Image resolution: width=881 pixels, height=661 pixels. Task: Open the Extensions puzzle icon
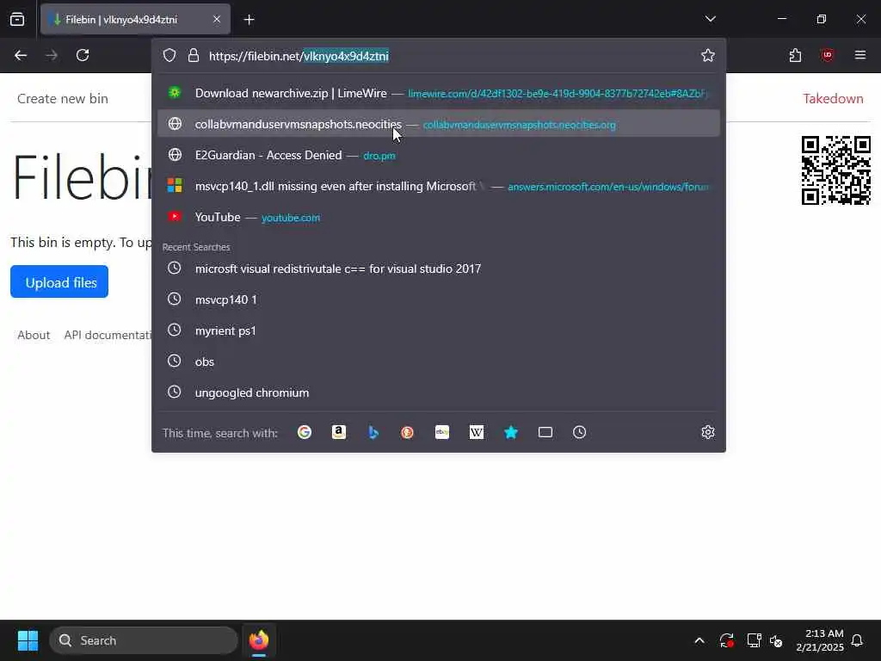(x=795, y=55)
